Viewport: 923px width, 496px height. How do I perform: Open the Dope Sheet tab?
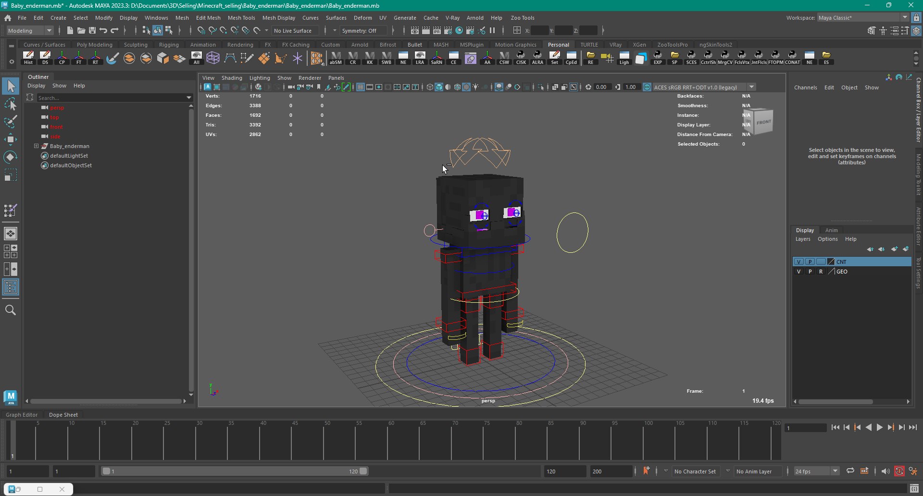click(63, 415)
